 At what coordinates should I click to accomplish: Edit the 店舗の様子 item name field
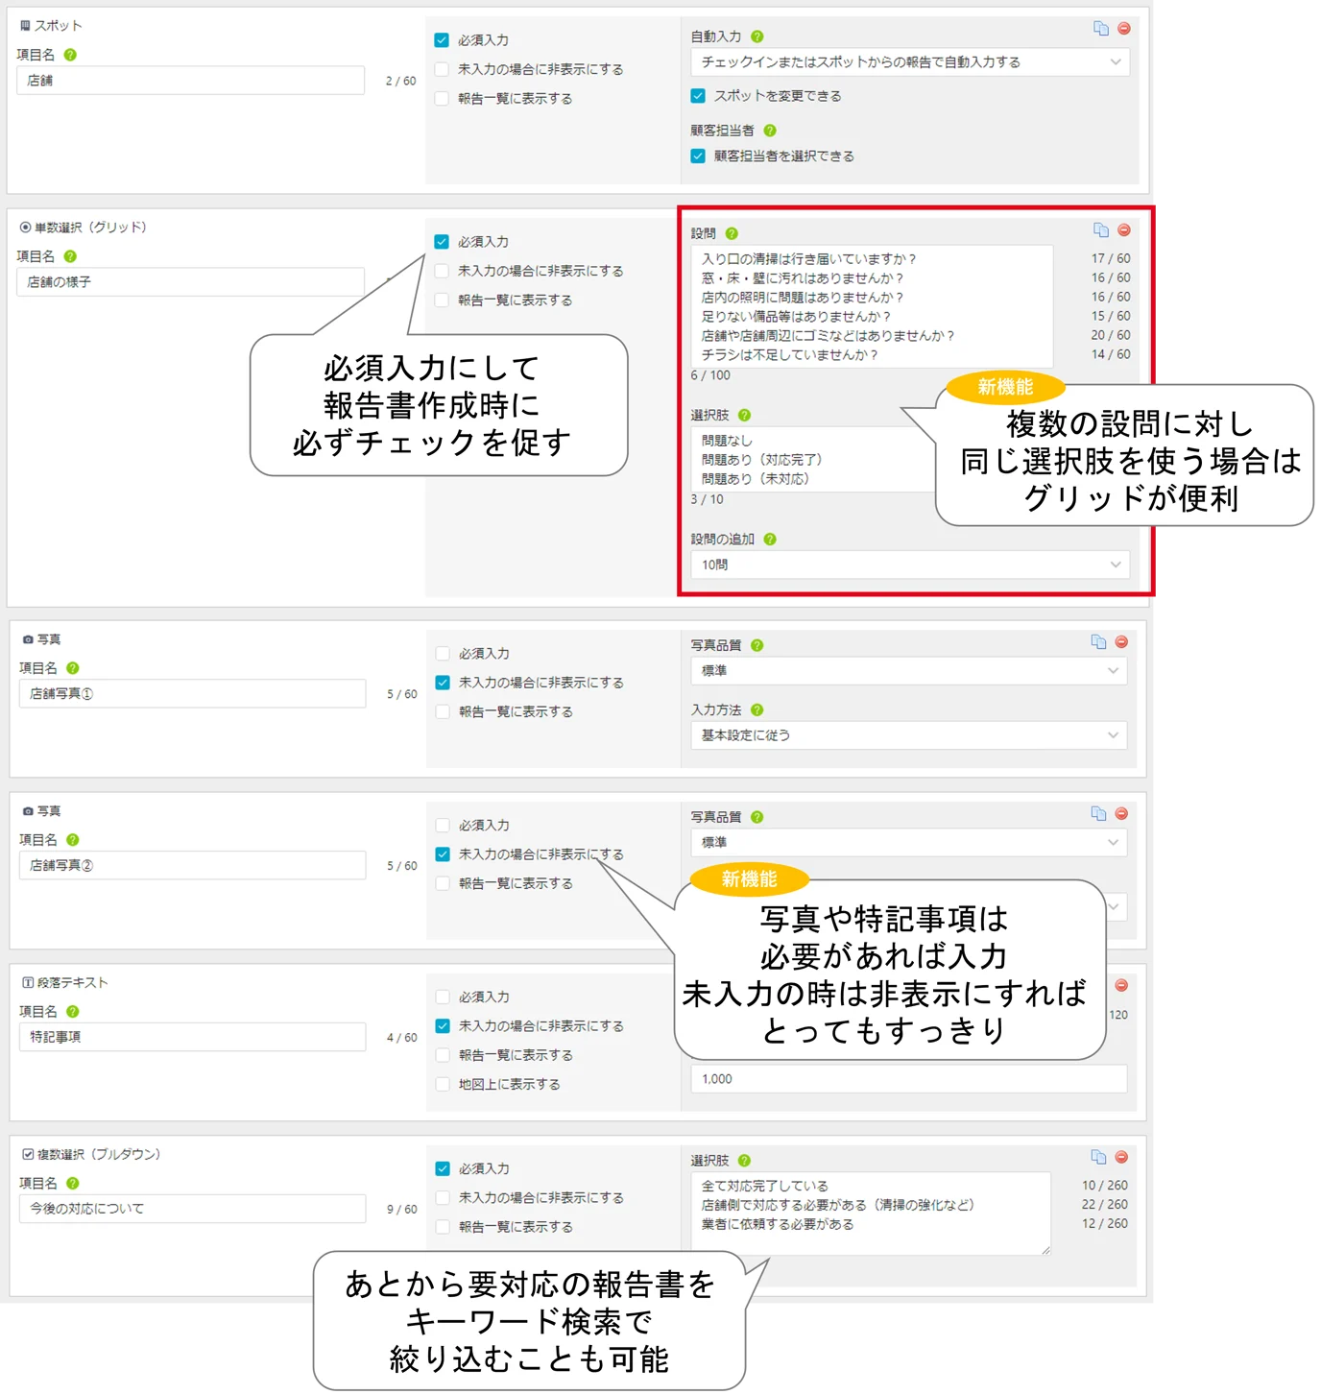(x=190, y=282)
